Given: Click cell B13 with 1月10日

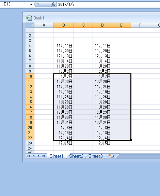Looking at the screenshot, I should point(64,92).
